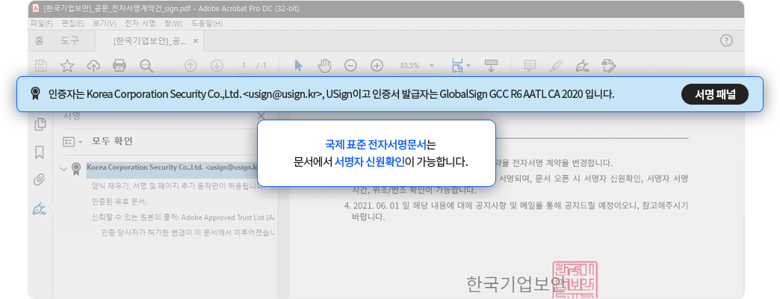Click the current page number field

(x=244, y=65)
